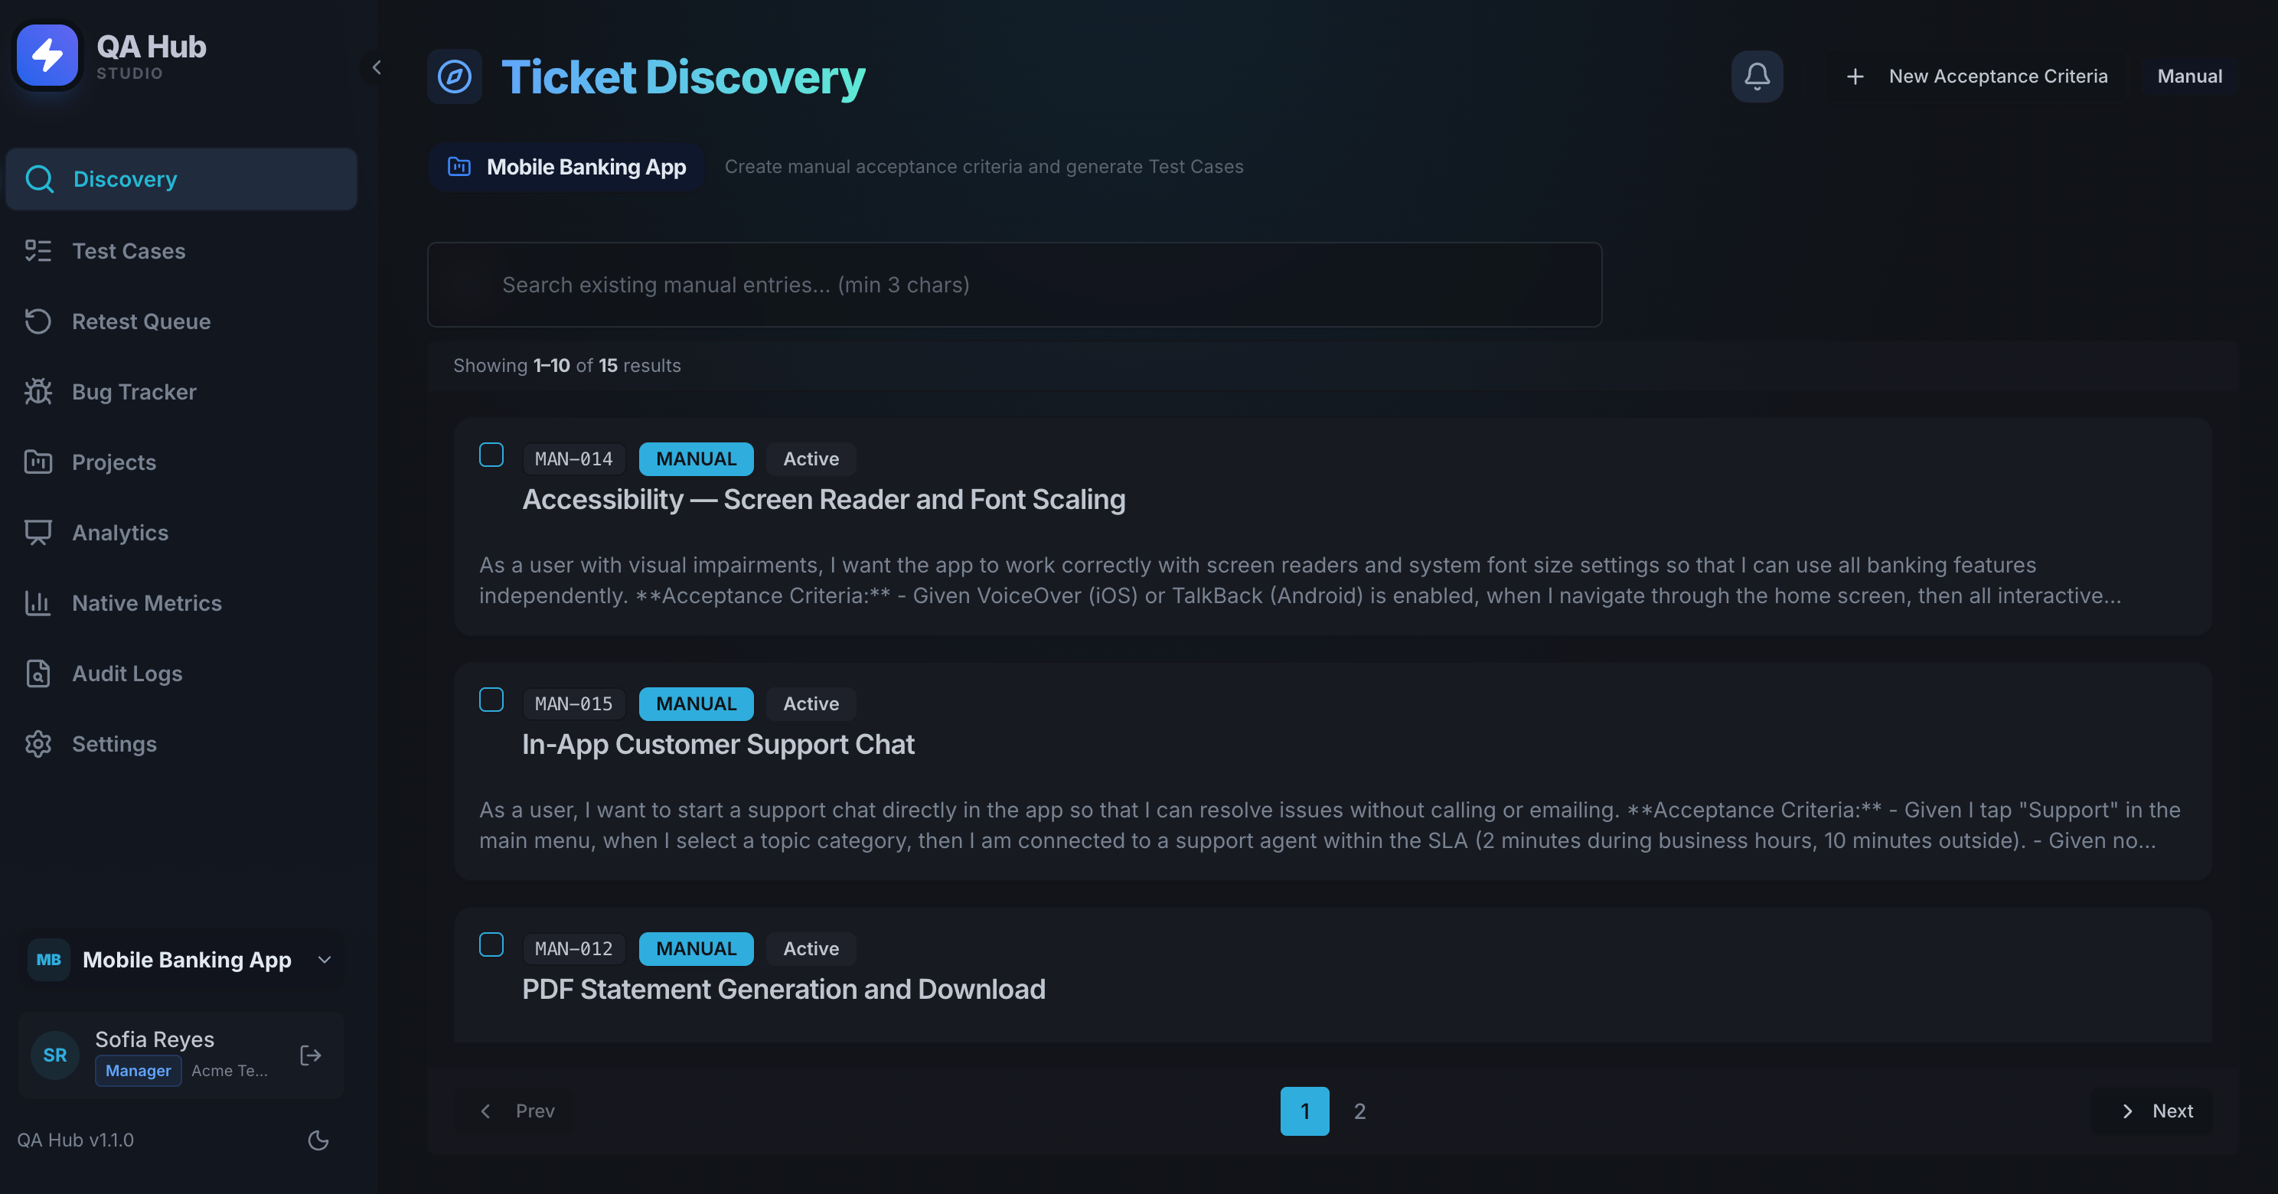The image size is (2278, 1194).
Task: Click the Projects folder icon in sidebar
Action: (38, 462)
